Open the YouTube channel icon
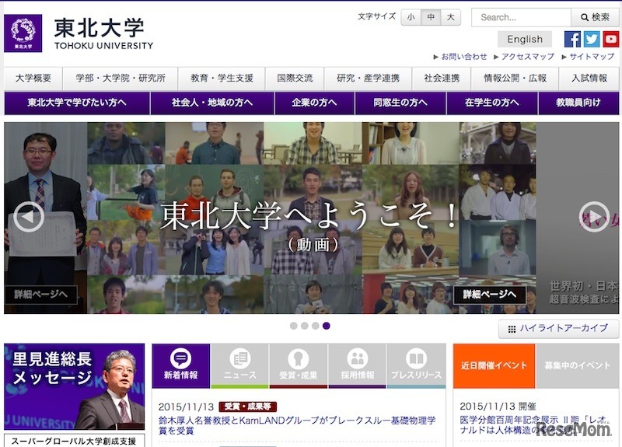The width and height of the screenshot is (622, 447). 611,39
